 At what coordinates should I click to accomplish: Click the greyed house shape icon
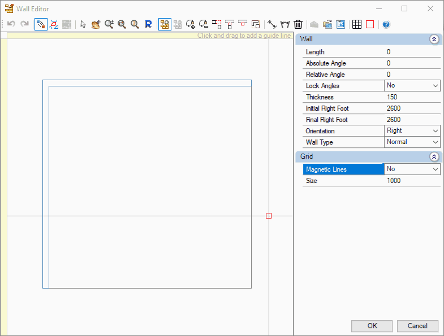pos(314,25)
